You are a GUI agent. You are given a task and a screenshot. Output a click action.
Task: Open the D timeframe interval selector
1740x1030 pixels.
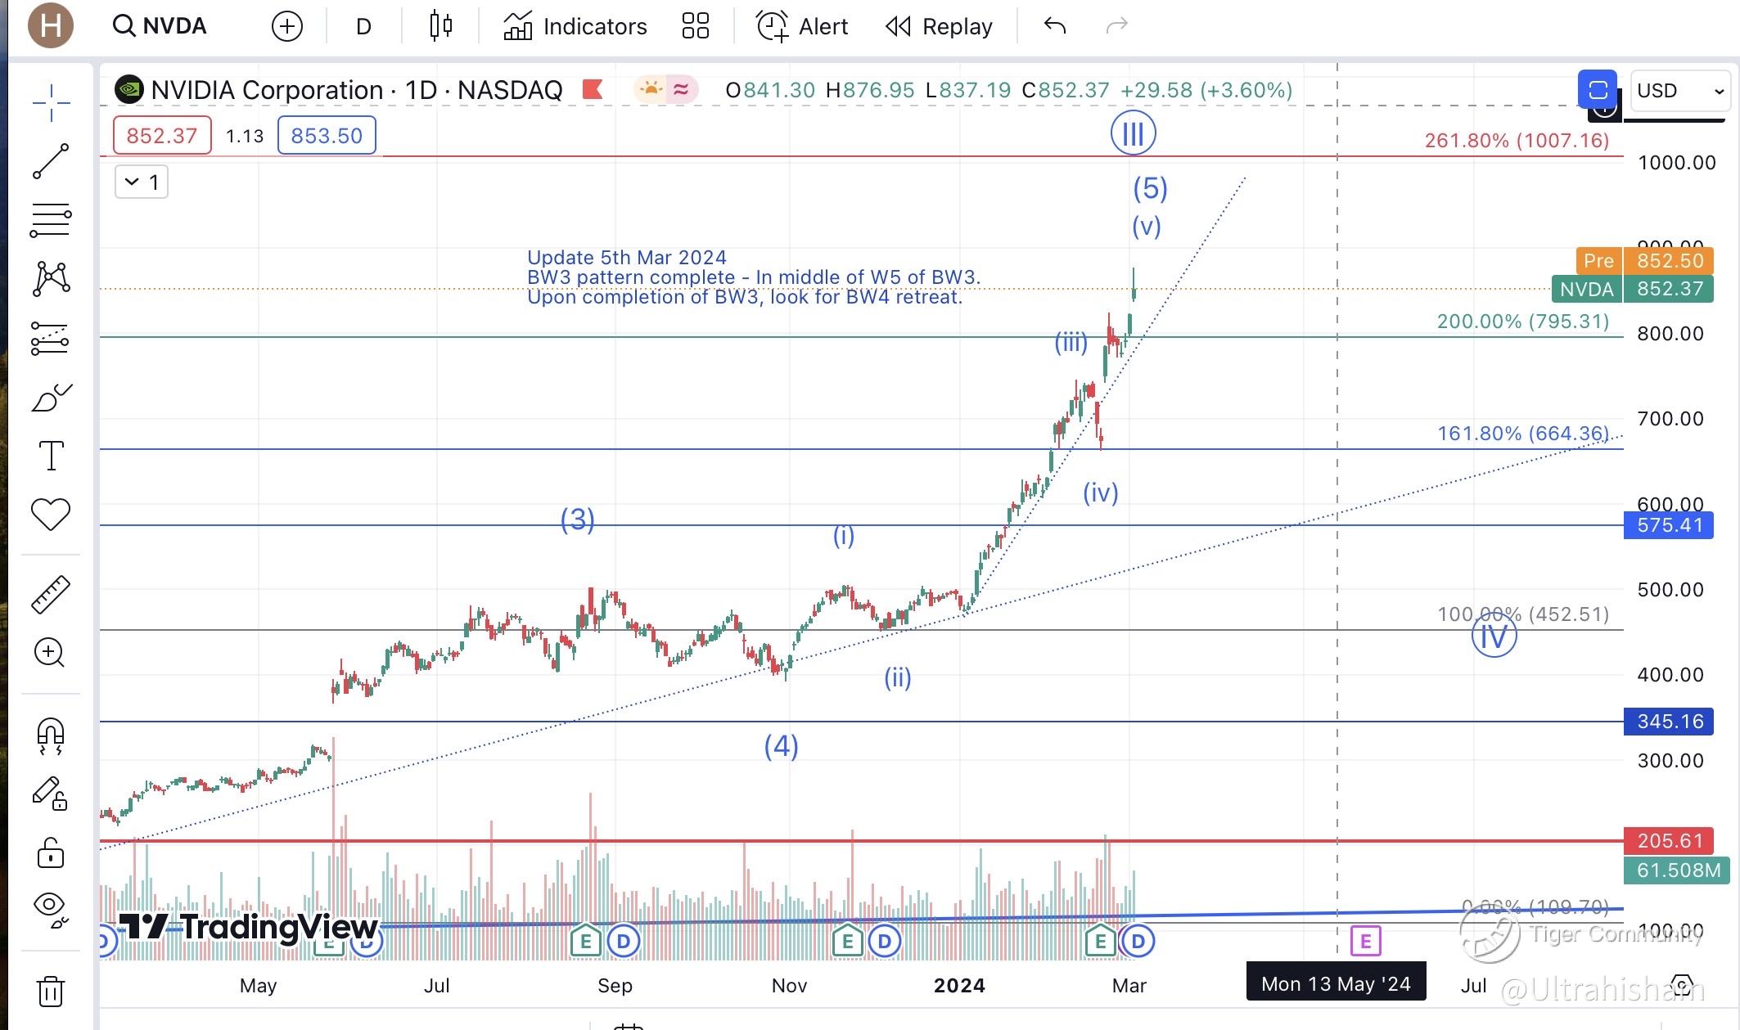click(x=363, y=26)
